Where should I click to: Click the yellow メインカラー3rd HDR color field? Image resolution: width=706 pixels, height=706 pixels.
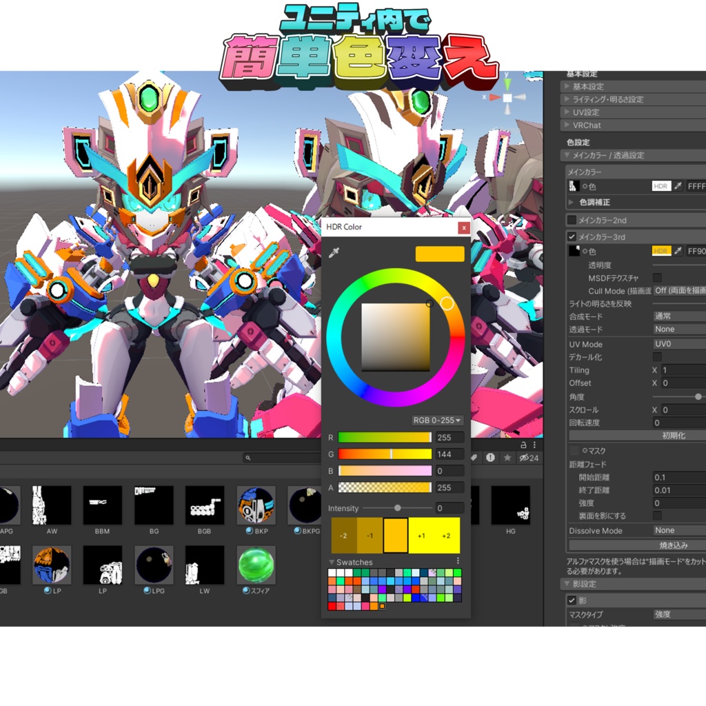661,251
